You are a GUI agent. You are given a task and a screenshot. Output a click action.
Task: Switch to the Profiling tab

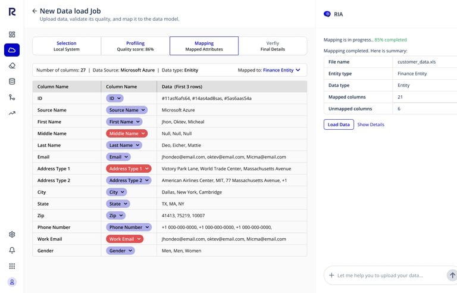click(x=135, y=46)
